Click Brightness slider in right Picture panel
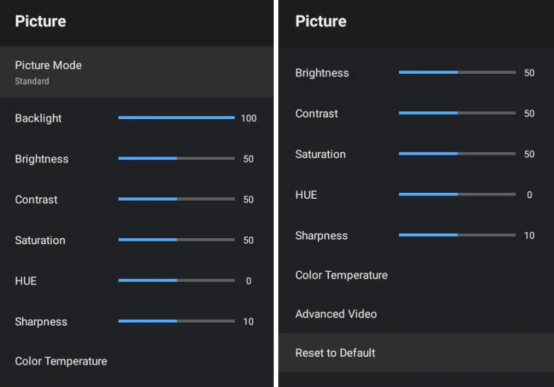This screenshot has width=554, height=387. click(457, 72)
